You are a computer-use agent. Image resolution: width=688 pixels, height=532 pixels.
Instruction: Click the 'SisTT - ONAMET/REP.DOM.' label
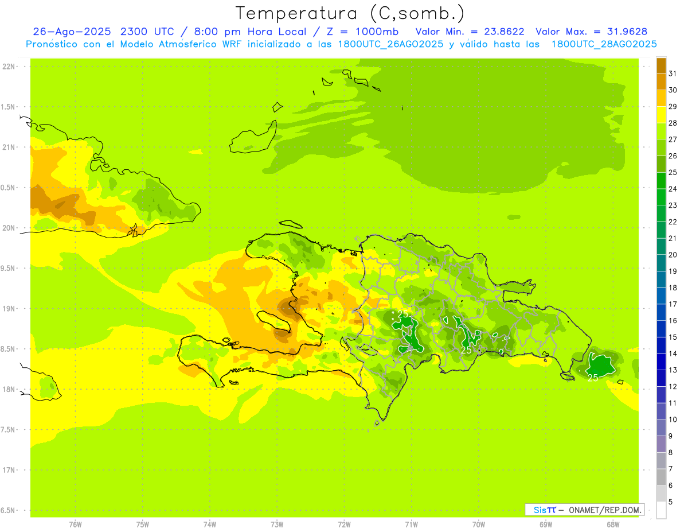click(x=584, y=510)
